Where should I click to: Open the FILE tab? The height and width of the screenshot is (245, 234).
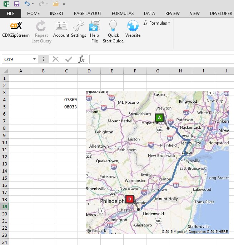tap(10, 14)
